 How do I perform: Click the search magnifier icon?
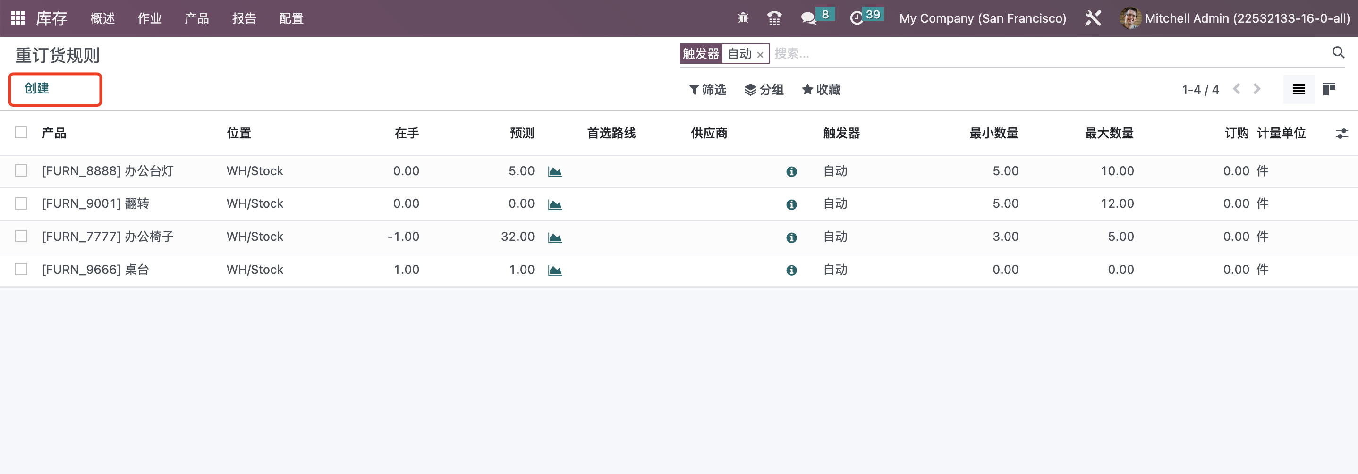pos(1338,53)
